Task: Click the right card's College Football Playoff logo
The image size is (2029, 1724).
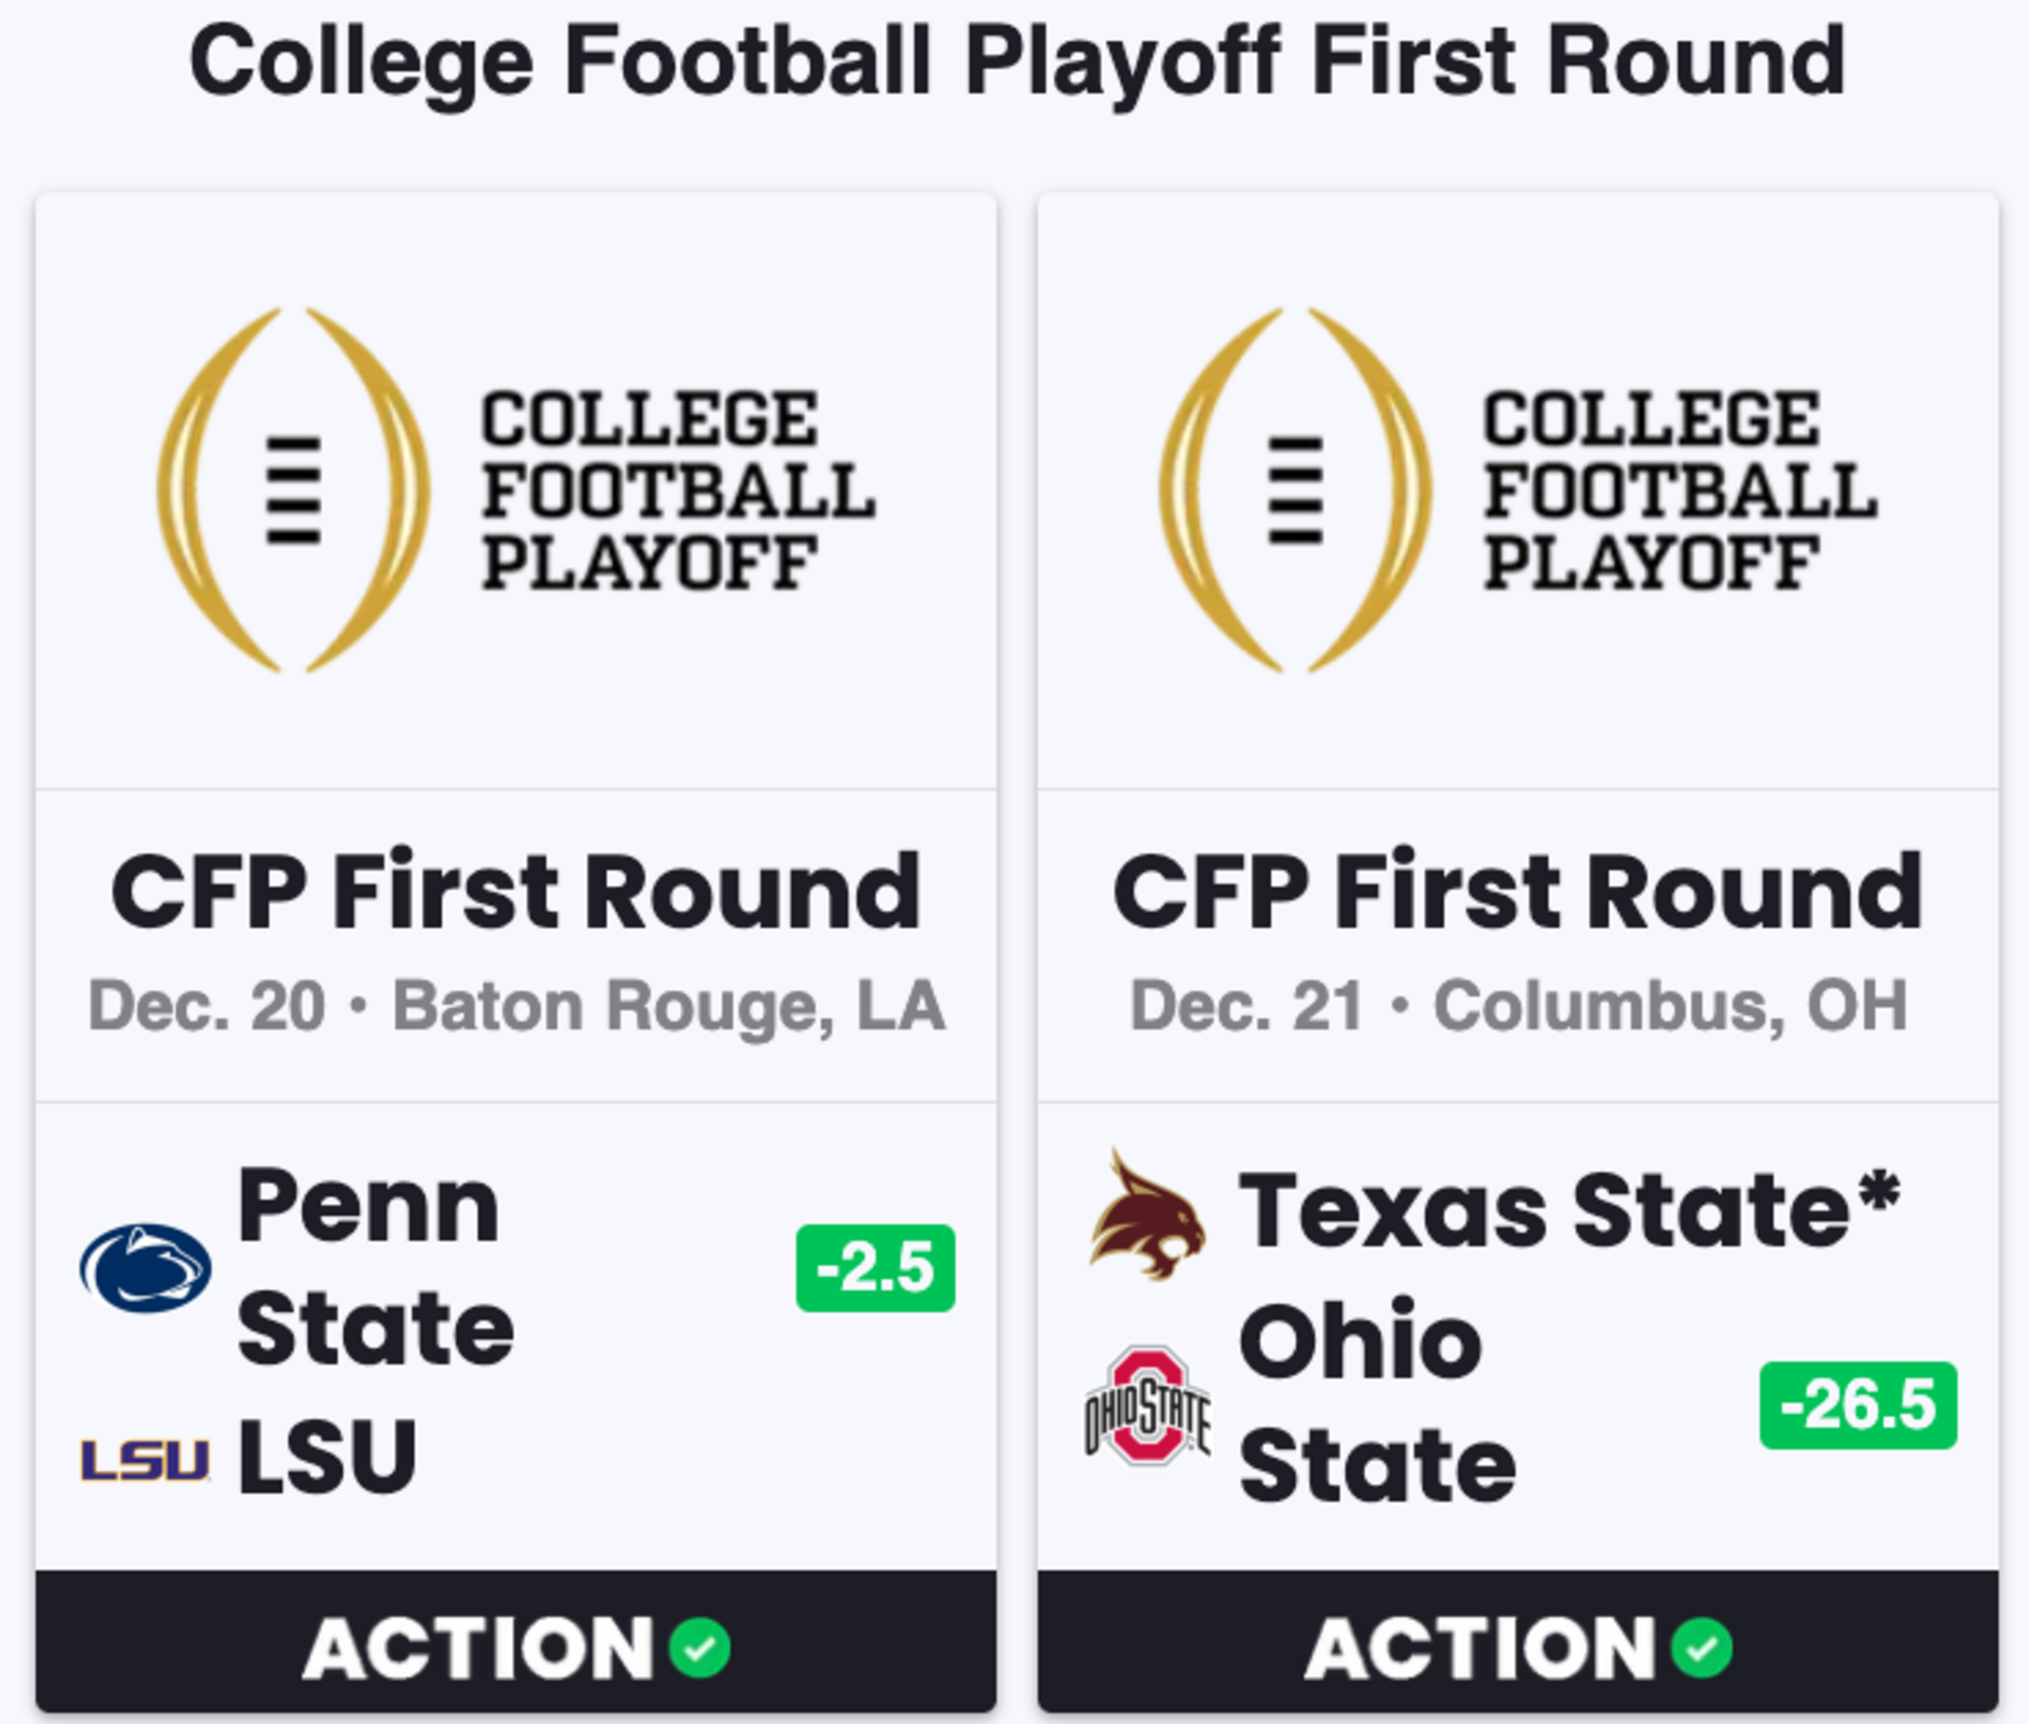Action: point(1518,489)
